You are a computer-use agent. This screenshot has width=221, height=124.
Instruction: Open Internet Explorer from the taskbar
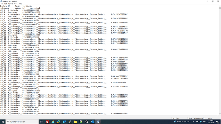pos(53,122)
